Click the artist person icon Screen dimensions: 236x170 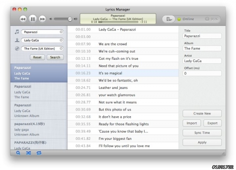[x=17, y=40]
